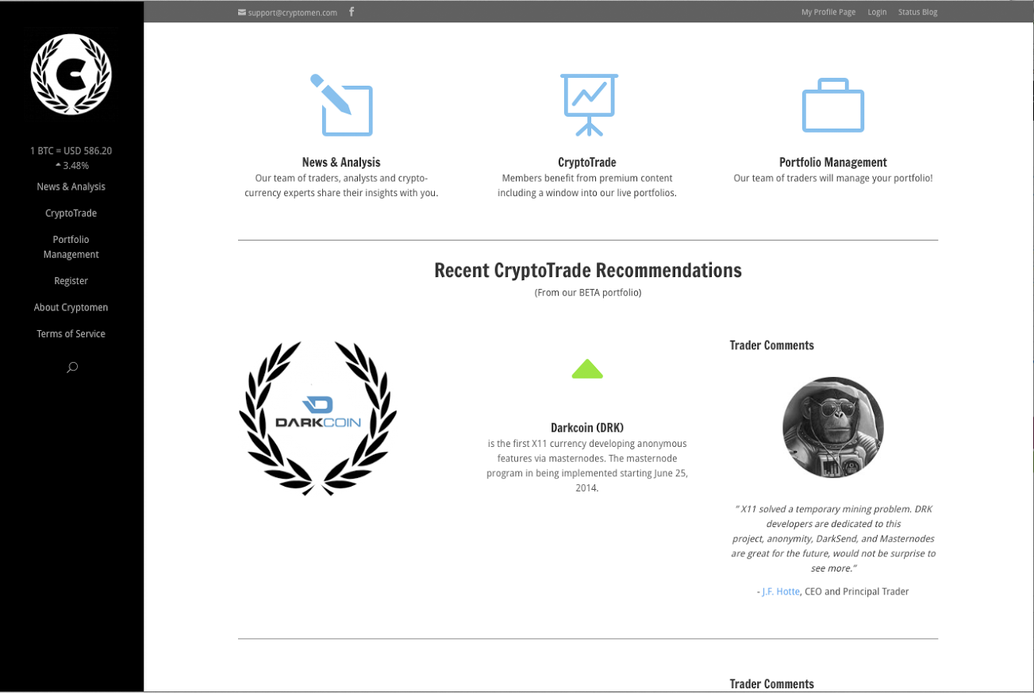The width and height of the screenshot is (1034, 693).
Task: Click the Darkcoin laurel logo image
Action: pos(318,418)
